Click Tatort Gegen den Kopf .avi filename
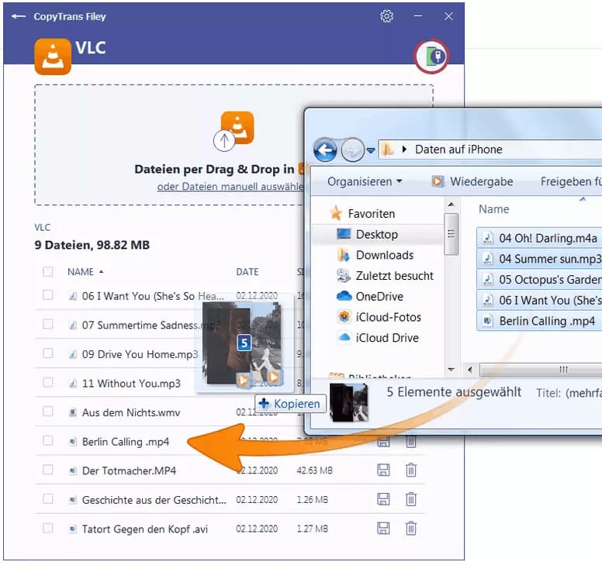The height and width of the screenshot is (565, 602). pos(145,529)
